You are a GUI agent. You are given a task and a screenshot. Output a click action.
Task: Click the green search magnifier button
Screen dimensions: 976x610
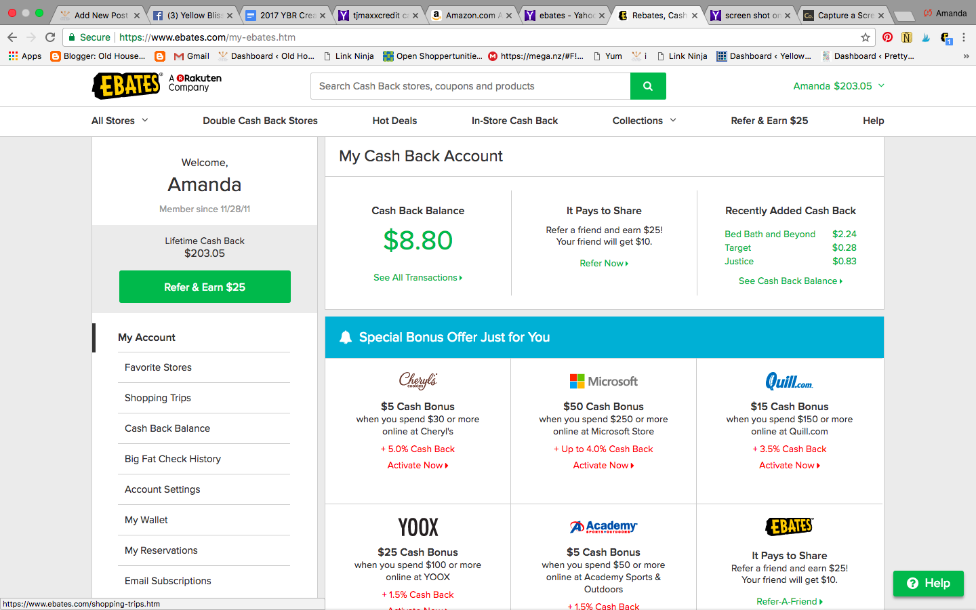(647, 86)
